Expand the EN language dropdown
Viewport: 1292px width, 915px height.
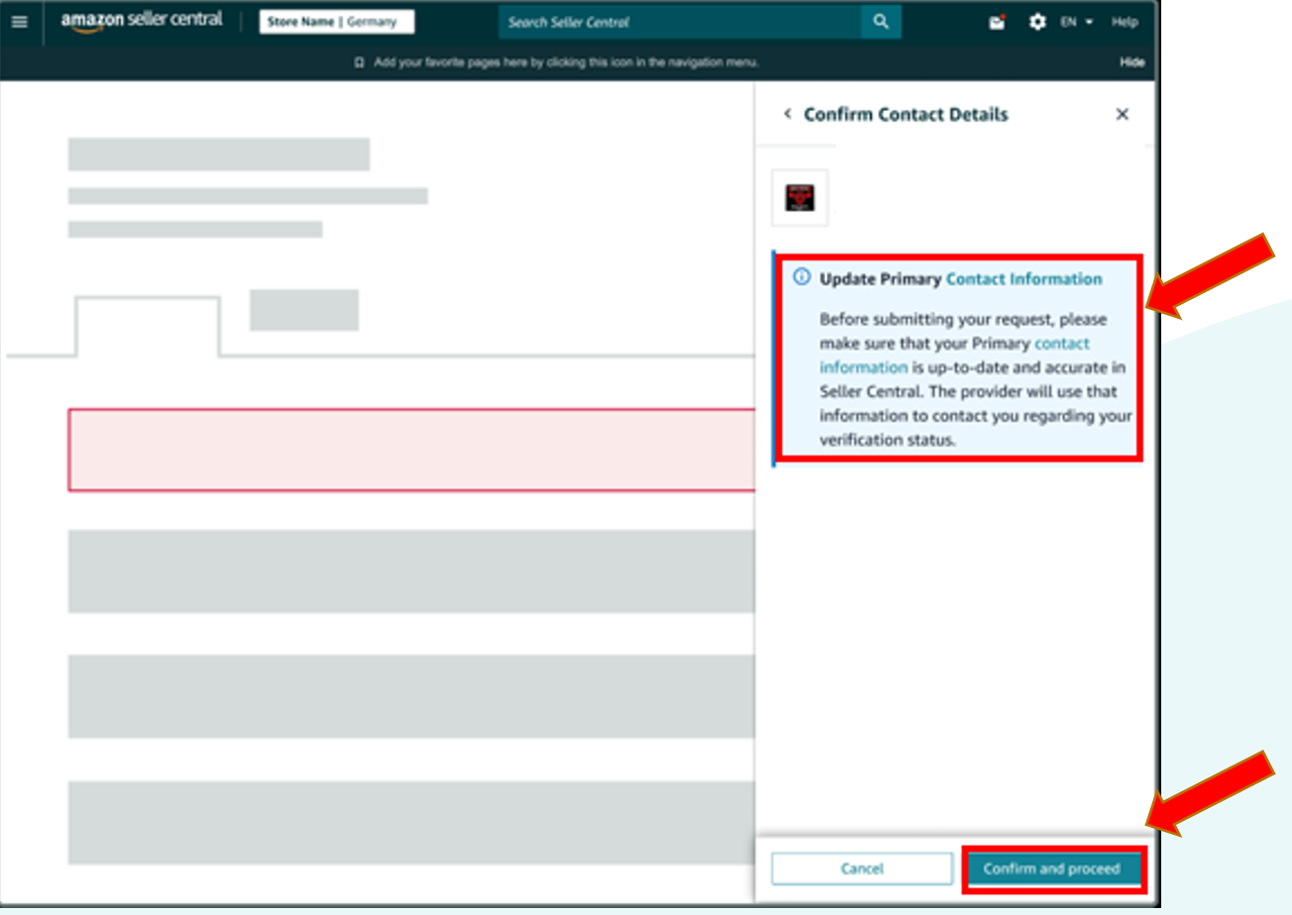1076,22
